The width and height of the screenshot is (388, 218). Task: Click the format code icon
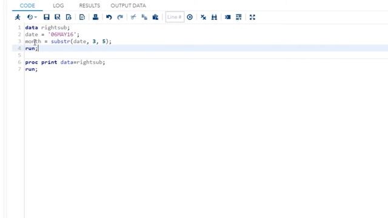click(239, 17)
